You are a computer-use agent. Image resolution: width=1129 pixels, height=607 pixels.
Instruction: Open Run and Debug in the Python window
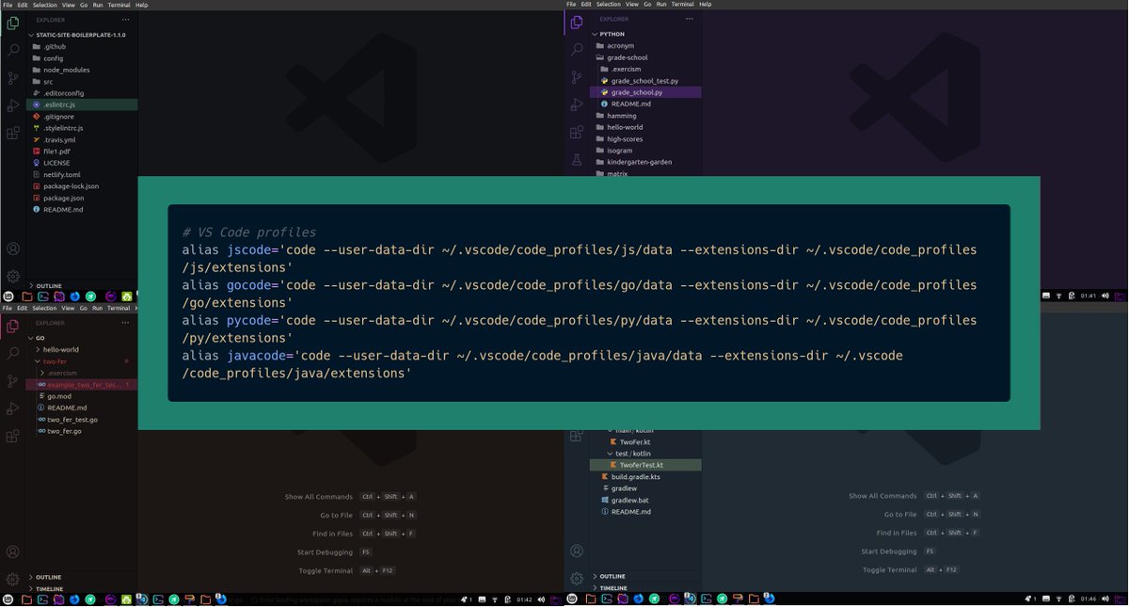point(577,105)
